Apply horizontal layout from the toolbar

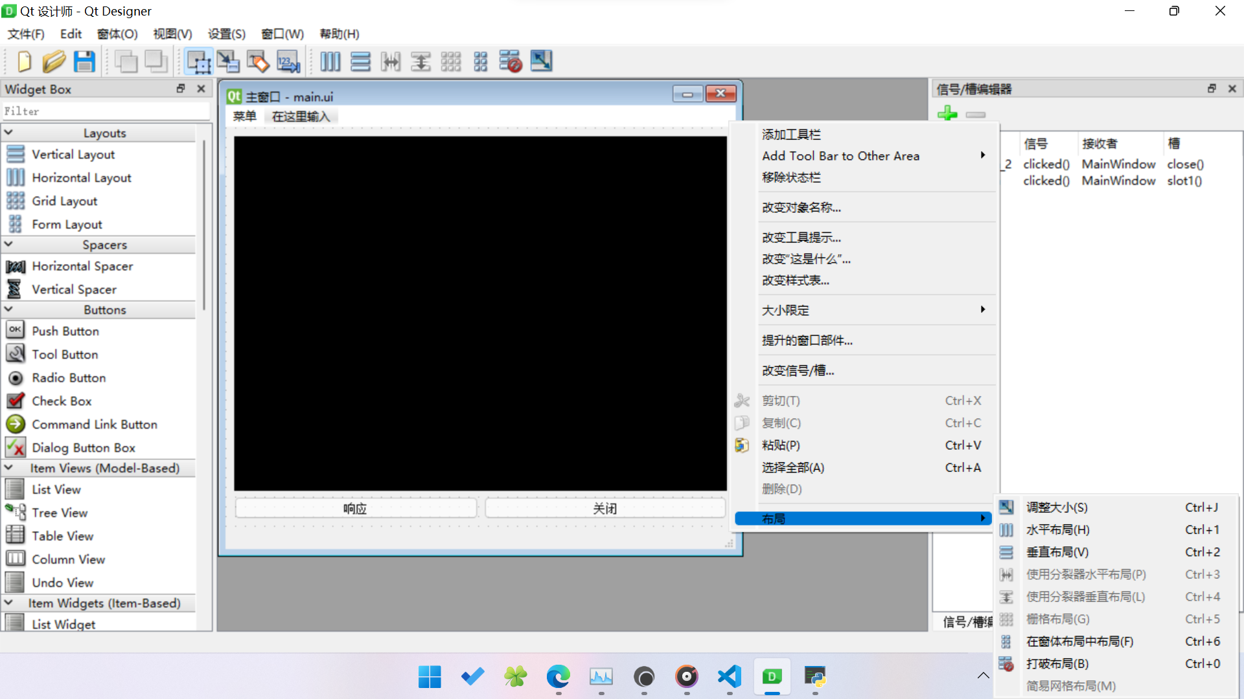(x=330, y=61)
